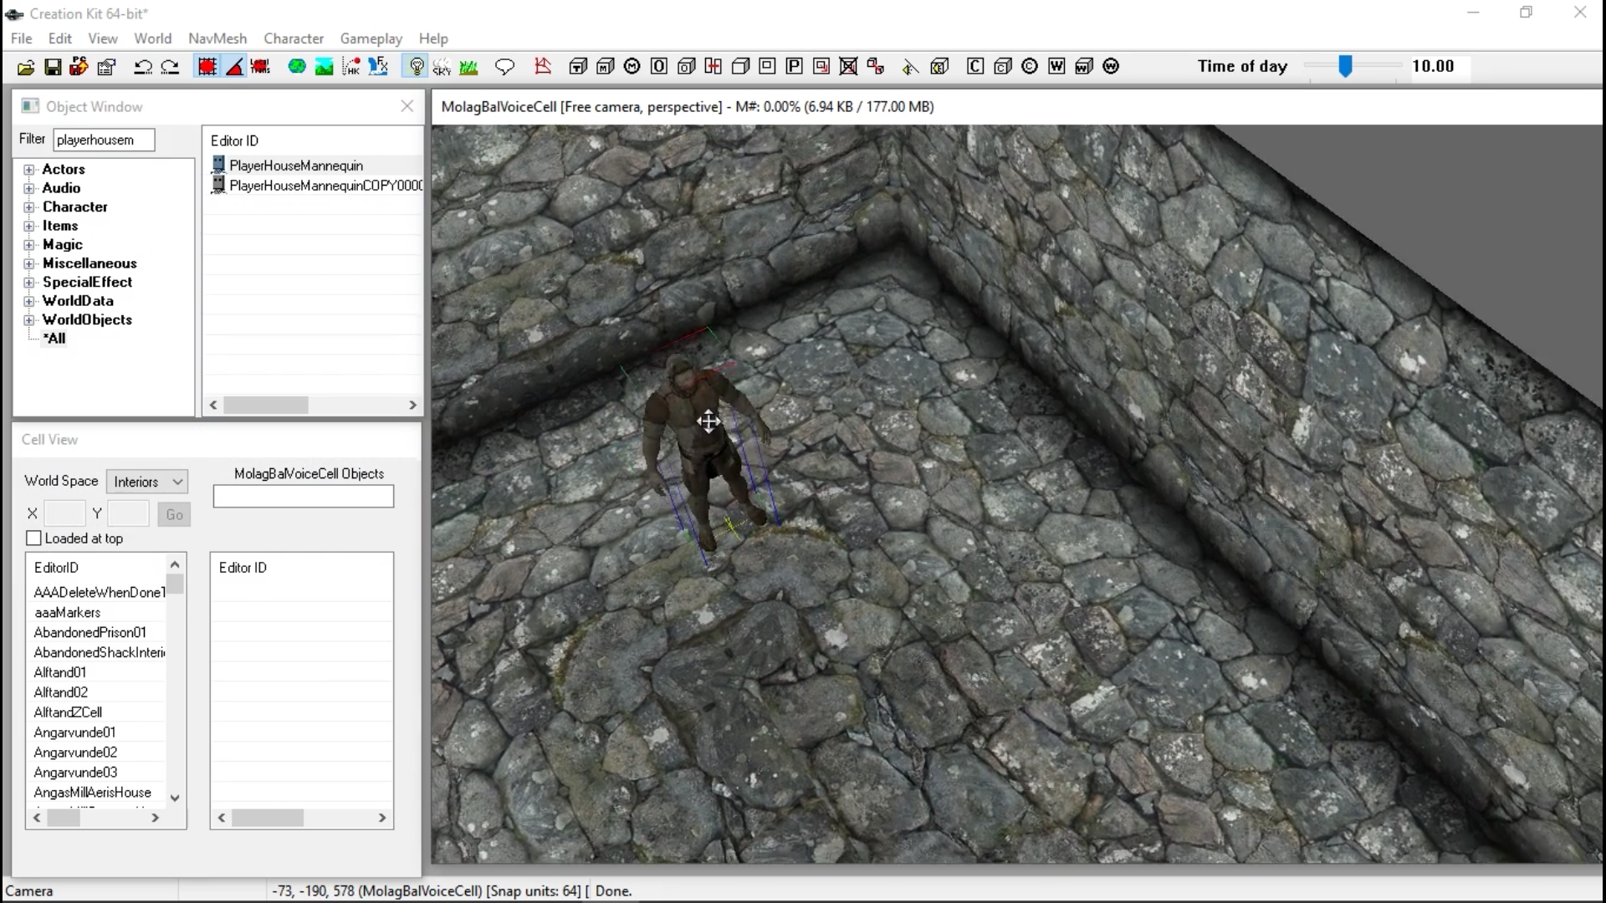Screen dimensions: 1606x903
Task: Select the *All category in tree
Action: [54, 339]
